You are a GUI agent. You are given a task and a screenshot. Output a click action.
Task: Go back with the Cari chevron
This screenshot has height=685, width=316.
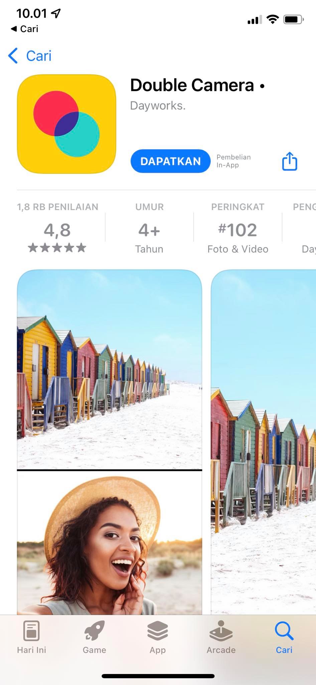click(30, 56)
